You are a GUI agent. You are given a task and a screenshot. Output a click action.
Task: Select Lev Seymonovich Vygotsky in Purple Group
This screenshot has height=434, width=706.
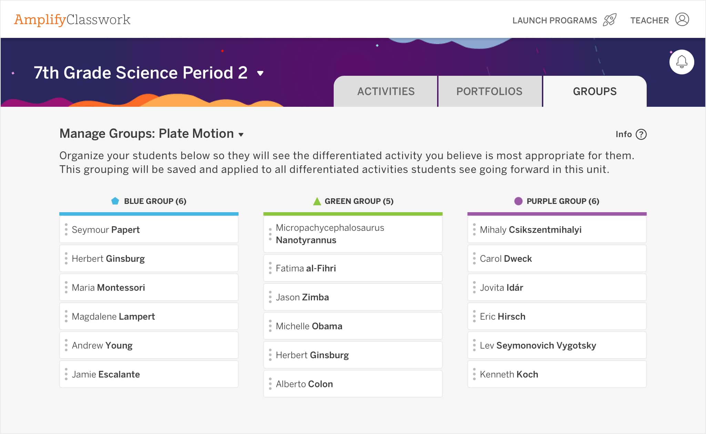click(557, 345)
